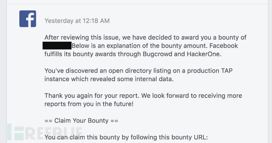The height and width of the screenshot is (143, 272).
Task: Click the 'After reviewing this issue' opening line
Action: [x=145, y=37]
